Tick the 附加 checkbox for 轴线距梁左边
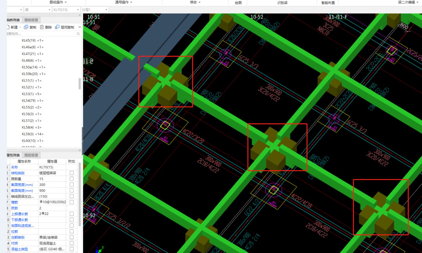This screenshot has width=422, height=253. (72, 196)
